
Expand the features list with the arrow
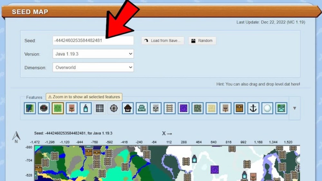tap(294, 108)
